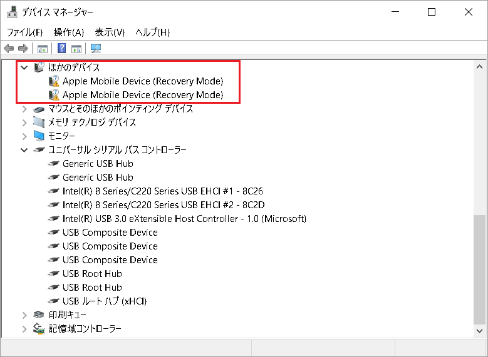
Task: Minimize the Device Manager window
Action: click(x=395, y=12)
